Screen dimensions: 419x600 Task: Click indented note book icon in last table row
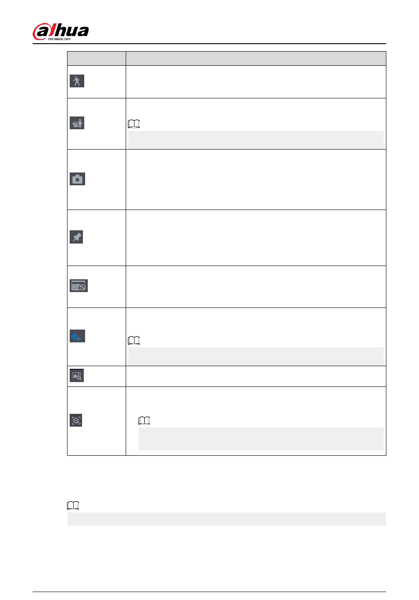point(144,420)
